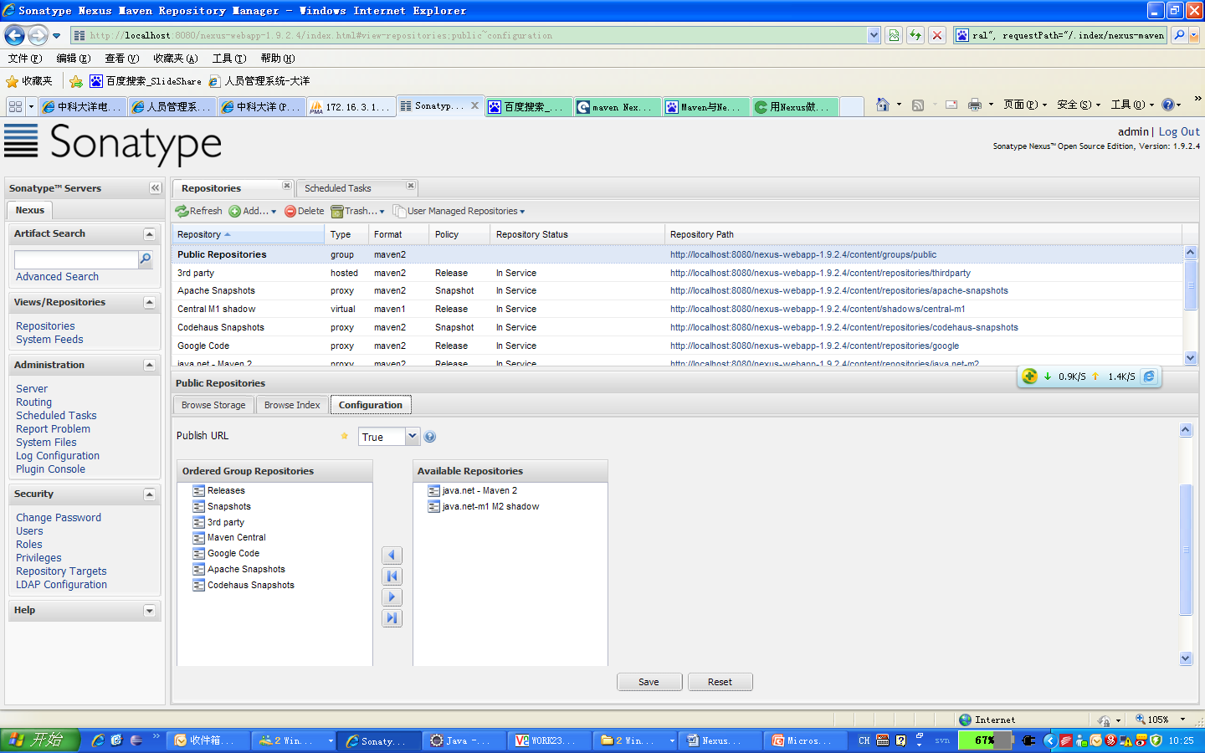Click the configuration panel vertical scrollbar
This screenshot has width=1205, height=753.
(1186, 549)
